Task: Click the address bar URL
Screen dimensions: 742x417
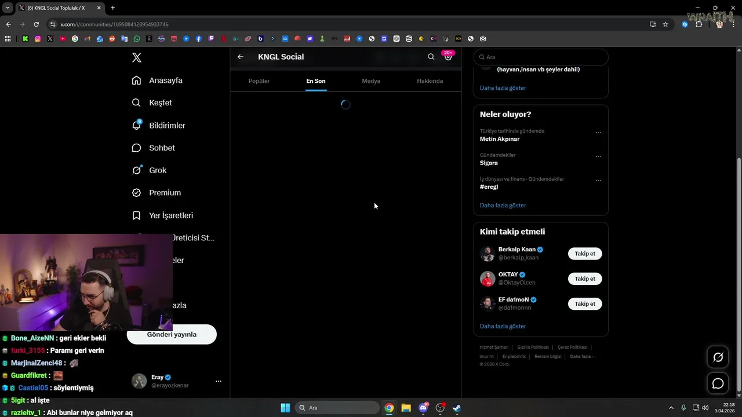Action: click(114, 24)
